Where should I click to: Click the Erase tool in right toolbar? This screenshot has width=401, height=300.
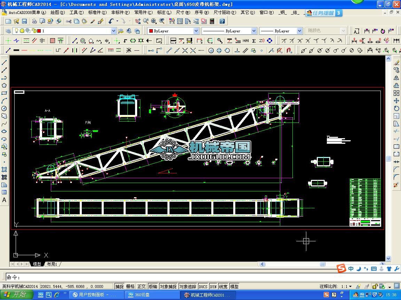(x=396, y=62)
